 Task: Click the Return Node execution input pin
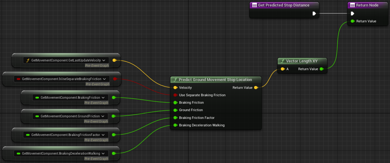pos(352,13)
